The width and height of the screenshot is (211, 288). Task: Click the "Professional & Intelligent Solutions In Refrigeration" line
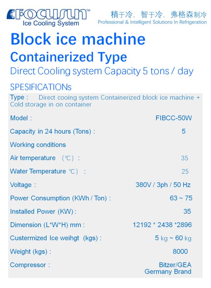click(x=152, y=22)
